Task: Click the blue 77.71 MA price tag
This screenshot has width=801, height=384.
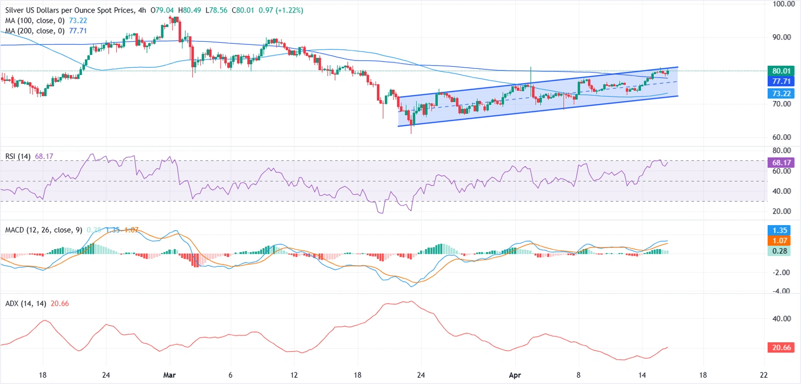Action: 782,82
